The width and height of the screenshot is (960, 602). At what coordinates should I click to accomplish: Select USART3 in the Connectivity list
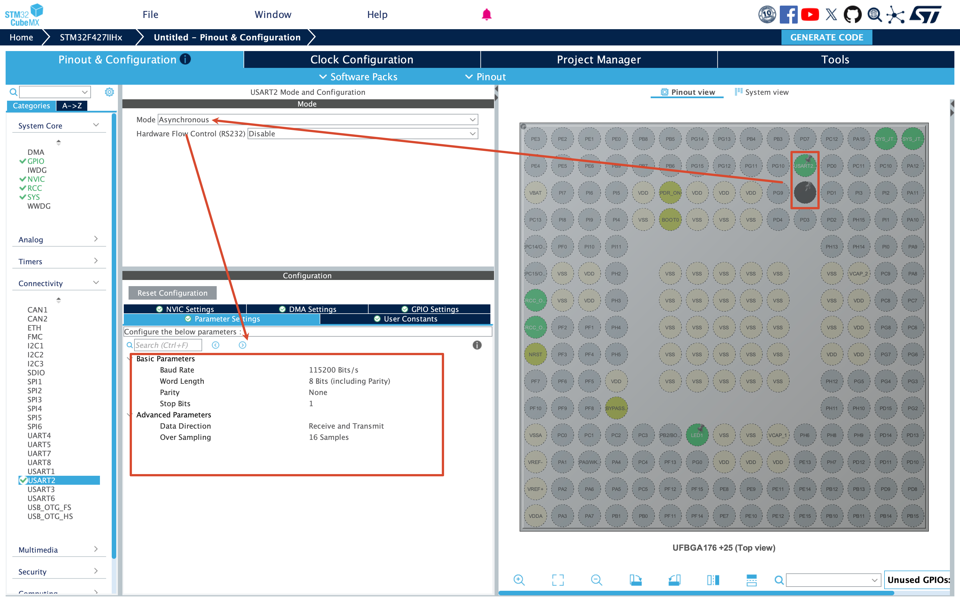coord(41,490)
